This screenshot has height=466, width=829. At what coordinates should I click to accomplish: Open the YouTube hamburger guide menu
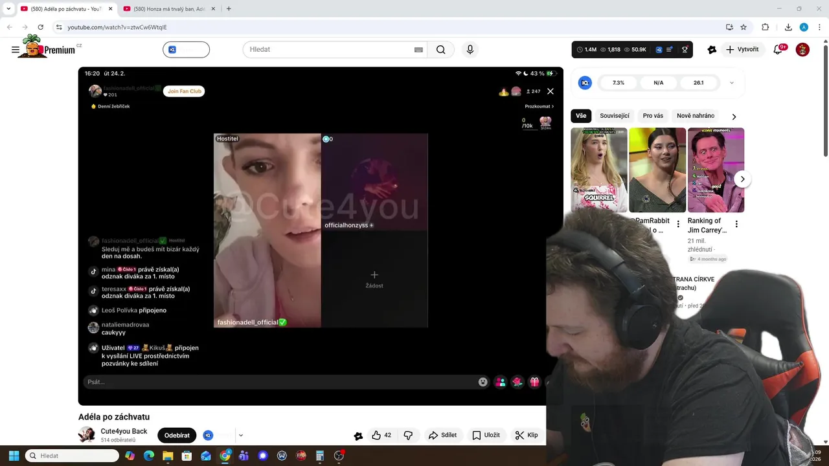coord(16,50)
